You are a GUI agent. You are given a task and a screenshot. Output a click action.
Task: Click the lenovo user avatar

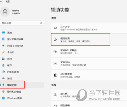[5, 12]
